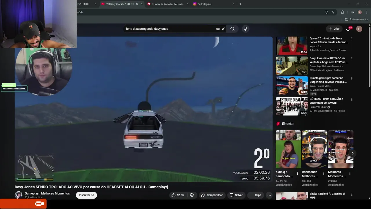Clear the search text with the X
The image size is (371, 209).
pos(223,29)
